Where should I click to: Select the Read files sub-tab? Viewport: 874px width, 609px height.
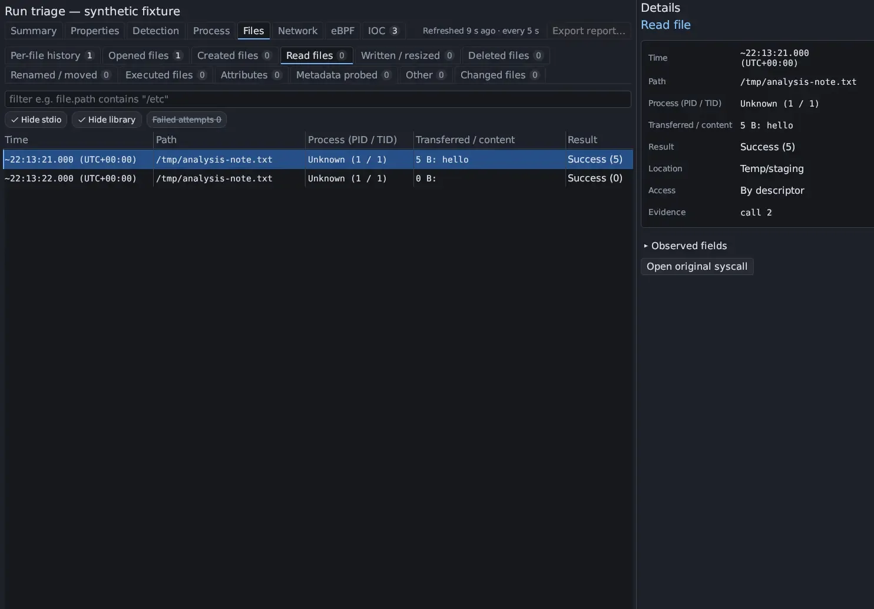pyautogui.click(x=316, y=55)
